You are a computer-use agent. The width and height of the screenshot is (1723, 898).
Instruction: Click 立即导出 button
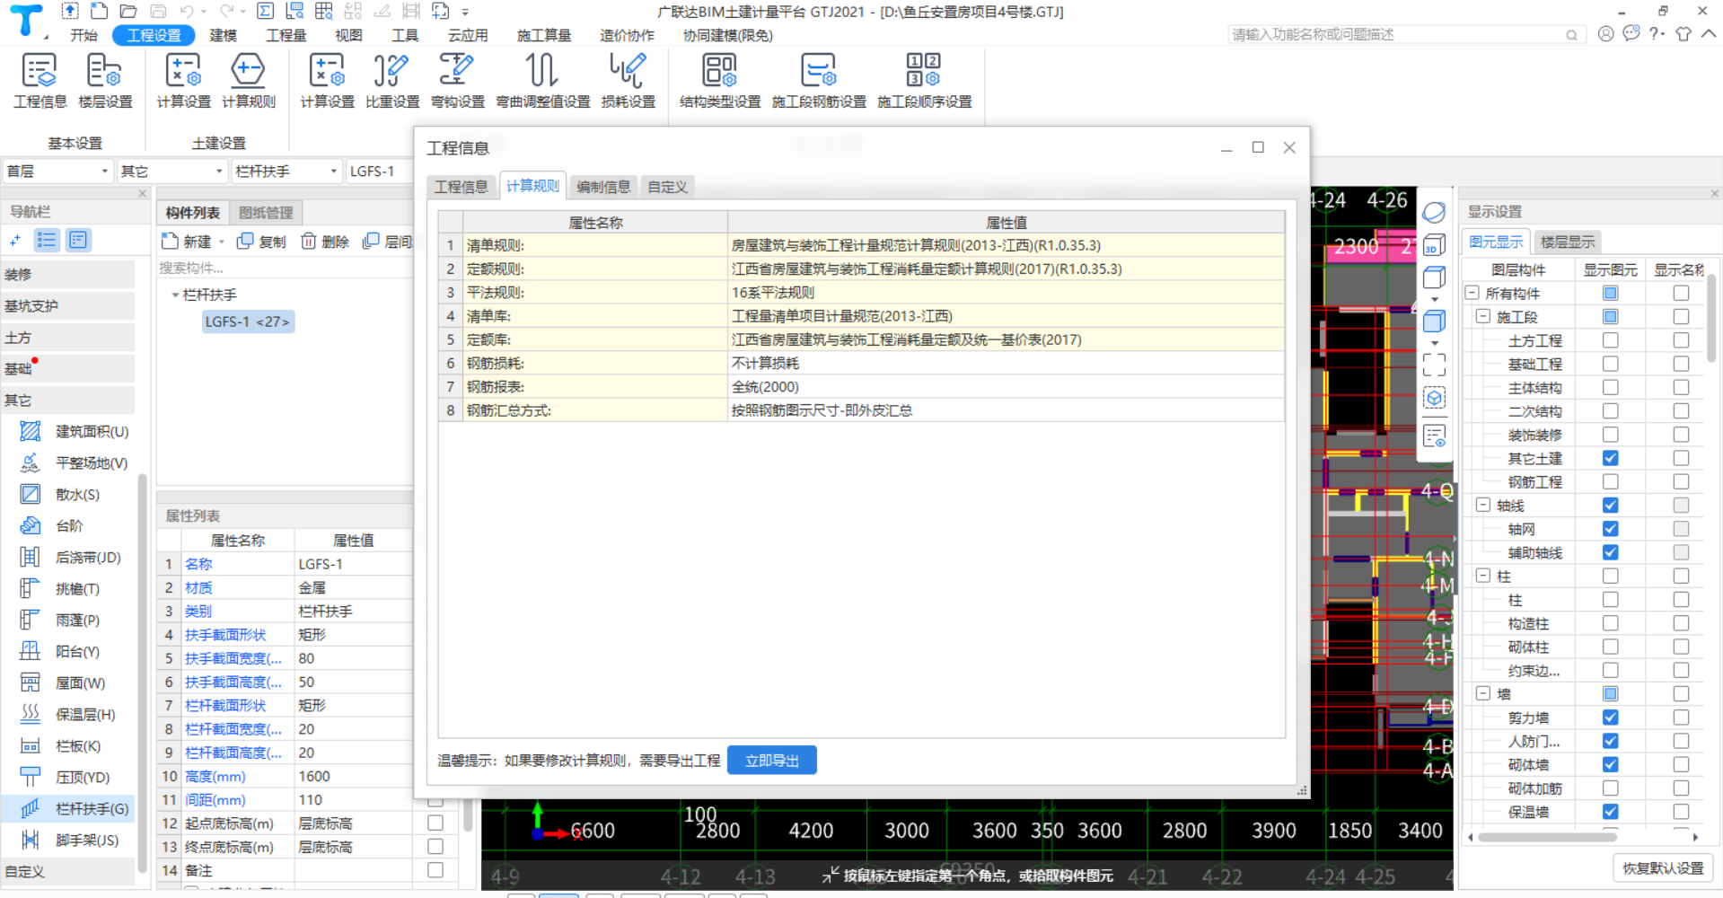(772, 761)
